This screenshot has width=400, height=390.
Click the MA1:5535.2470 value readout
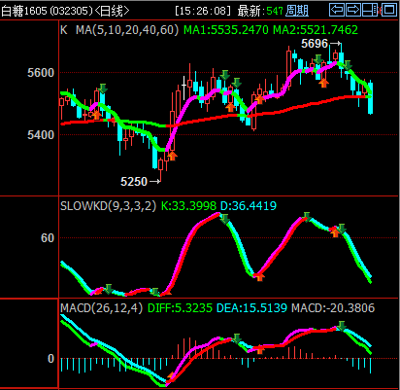pos(226,30)
